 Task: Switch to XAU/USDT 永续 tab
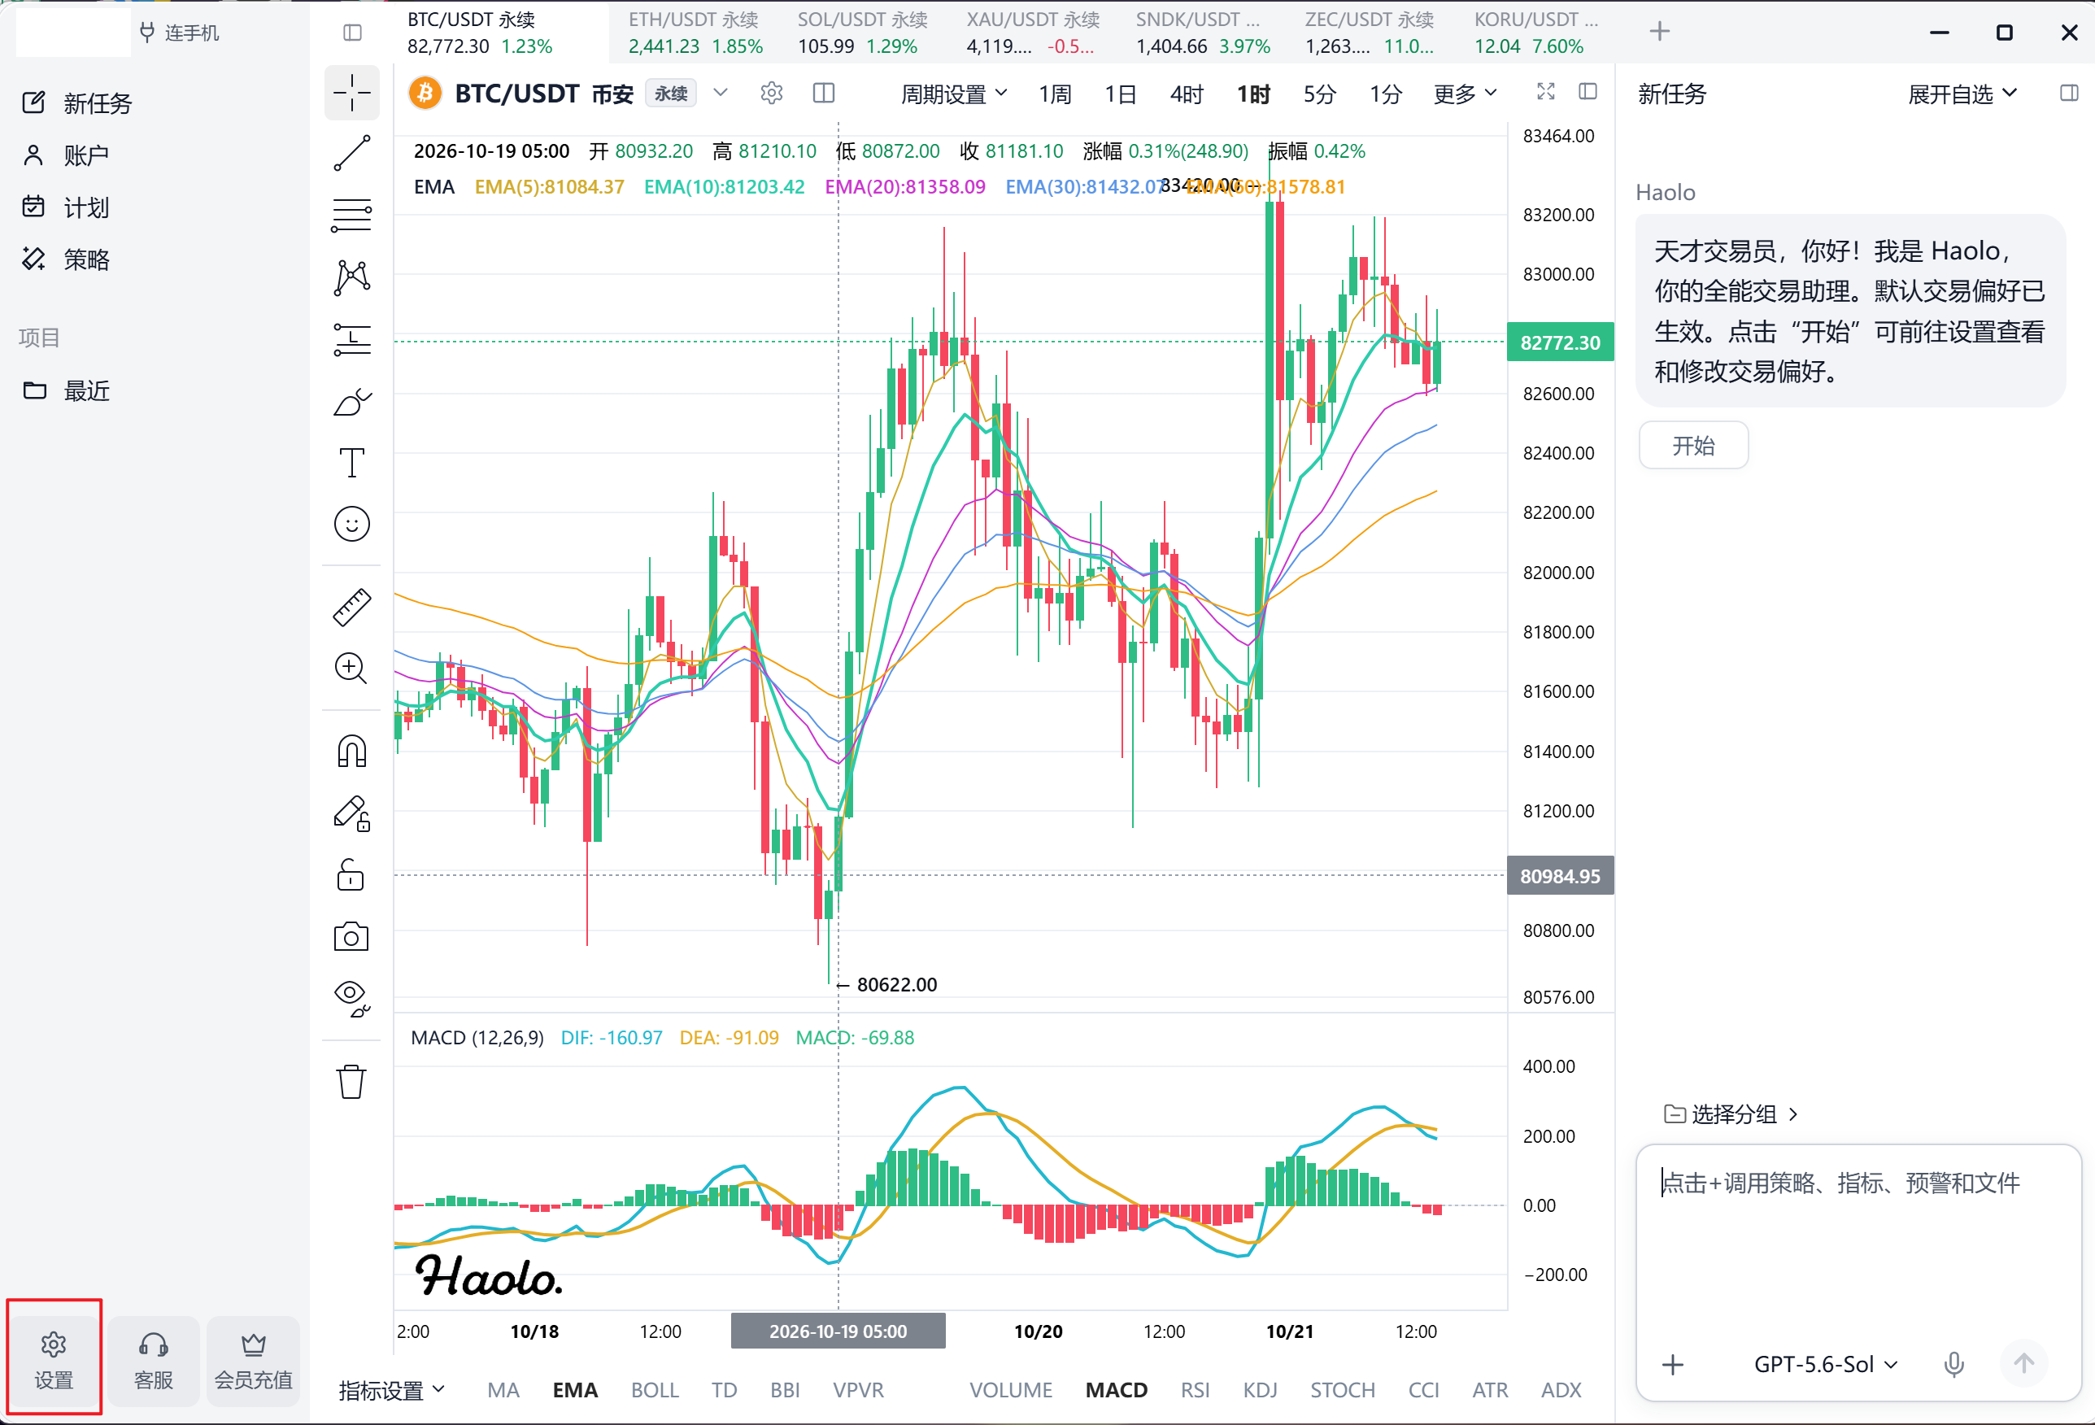click(1033, 33)
